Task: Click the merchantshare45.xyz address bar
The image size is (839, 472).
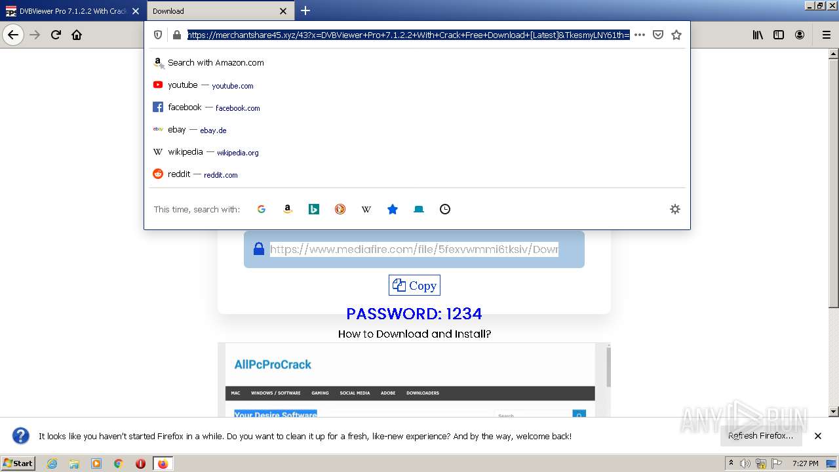Action: [408, 35]
